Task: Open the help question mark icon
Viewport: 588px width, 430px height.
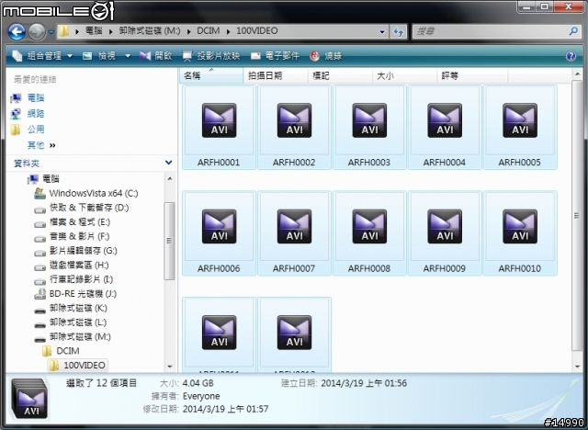Action: click(571, 56)
